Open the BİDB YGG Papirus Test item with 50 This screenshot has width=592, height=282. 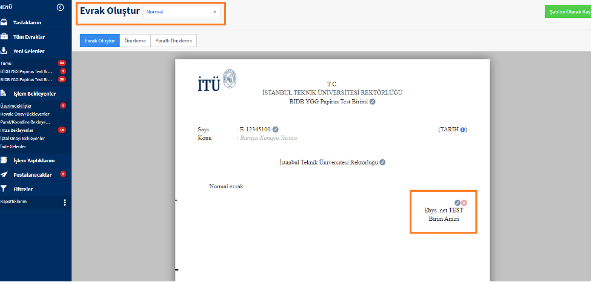click(27, 79)
